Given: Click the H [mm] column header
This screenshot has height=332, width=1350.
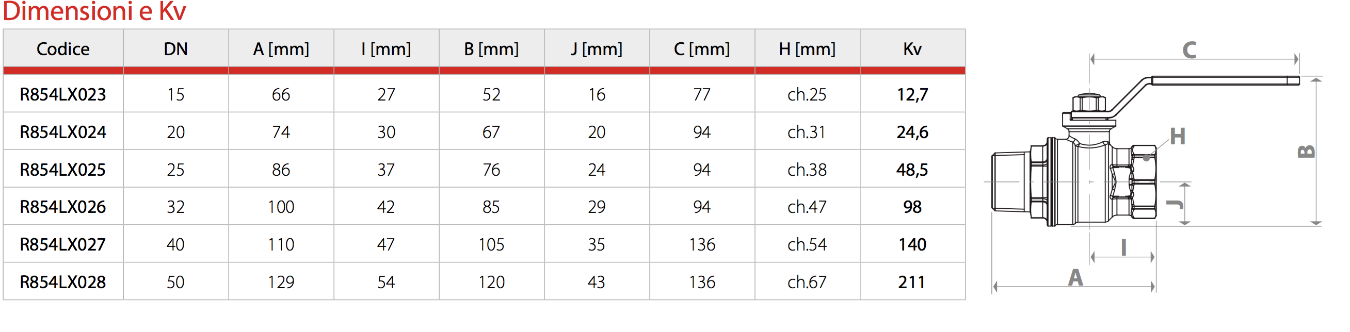Looking at the screenshot, I should pos(807,49).
